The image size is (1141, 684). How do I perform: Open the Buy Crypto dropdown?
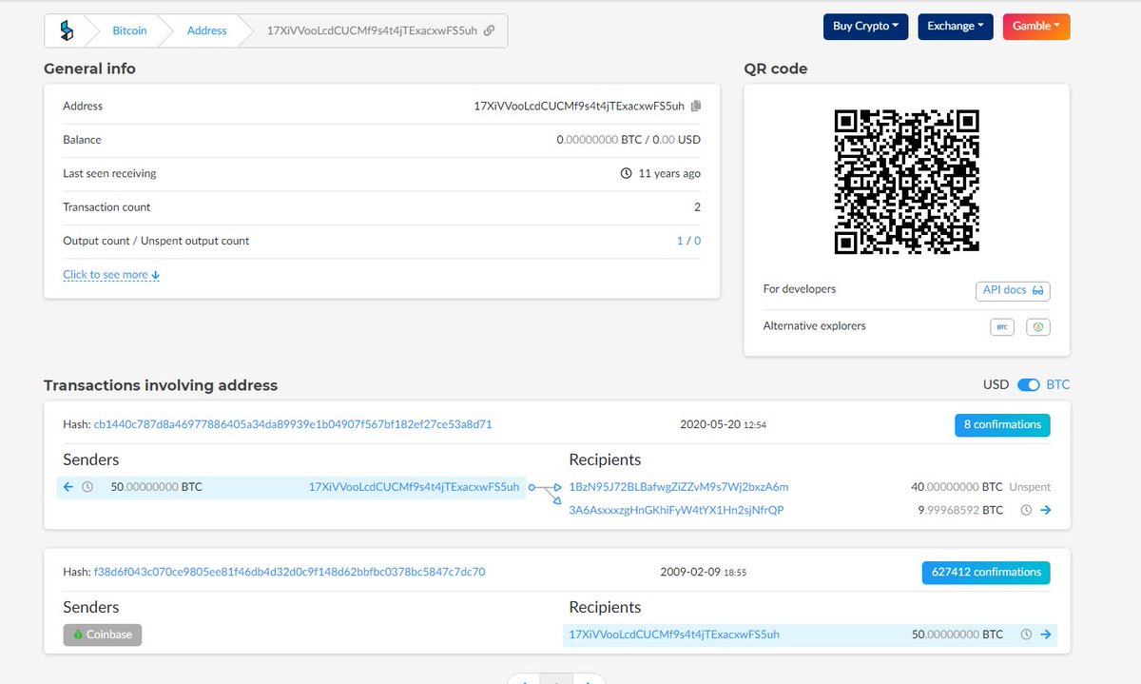tap(866, 27)
